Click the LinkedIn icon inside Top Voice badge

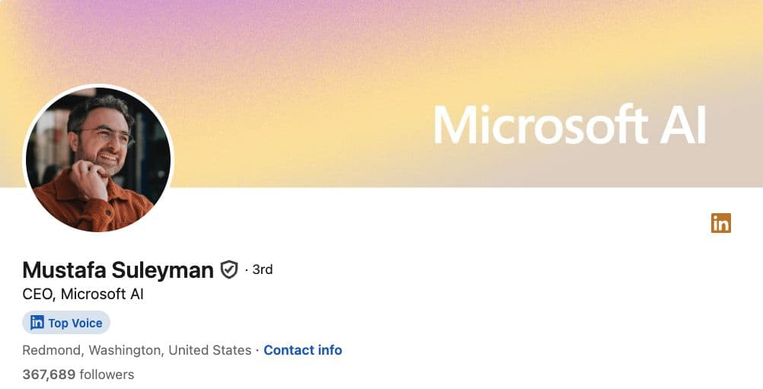click(x=37, y=323)
